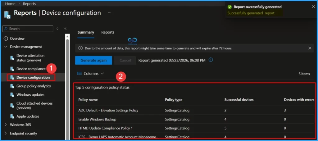Click the up/down sort arrows beside Search
Screen dimensions: 318x141
point(57,29)
